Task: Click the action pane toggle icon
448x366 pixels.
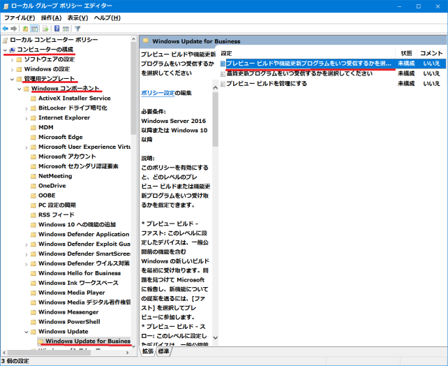Action: (66, 29)
